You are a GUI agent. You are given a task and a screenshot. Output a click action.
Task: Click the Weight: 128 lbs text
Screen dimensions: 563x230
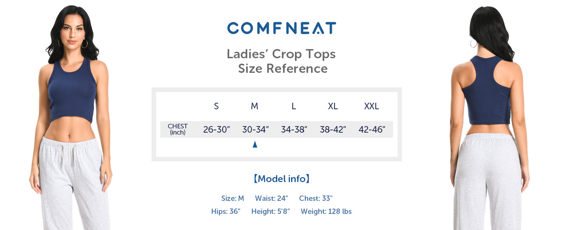[326, 212]
